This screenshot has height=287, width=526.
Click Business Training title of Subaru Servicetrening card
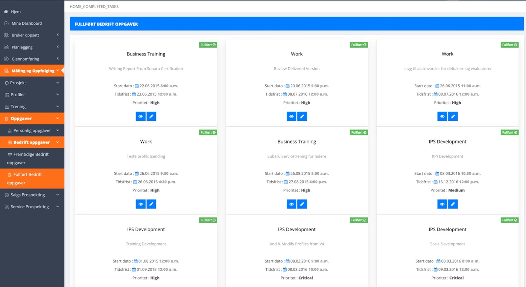297,142
